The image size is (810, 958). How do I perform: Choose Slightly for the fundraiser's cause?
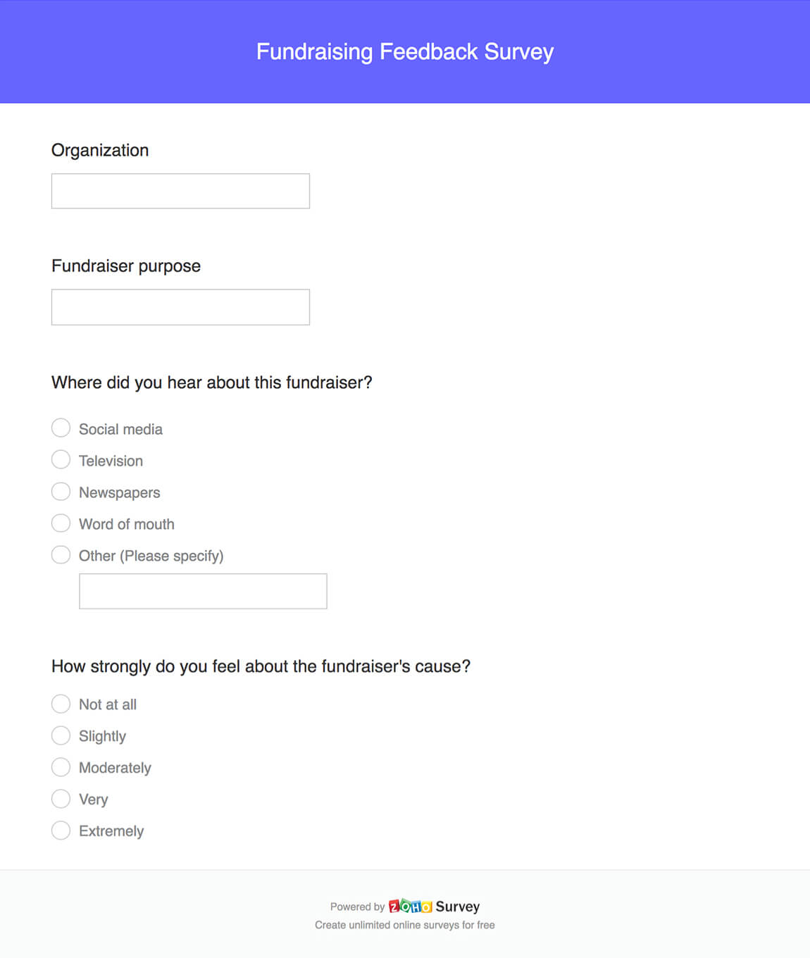pyautogui.click(x=61, y=735)
